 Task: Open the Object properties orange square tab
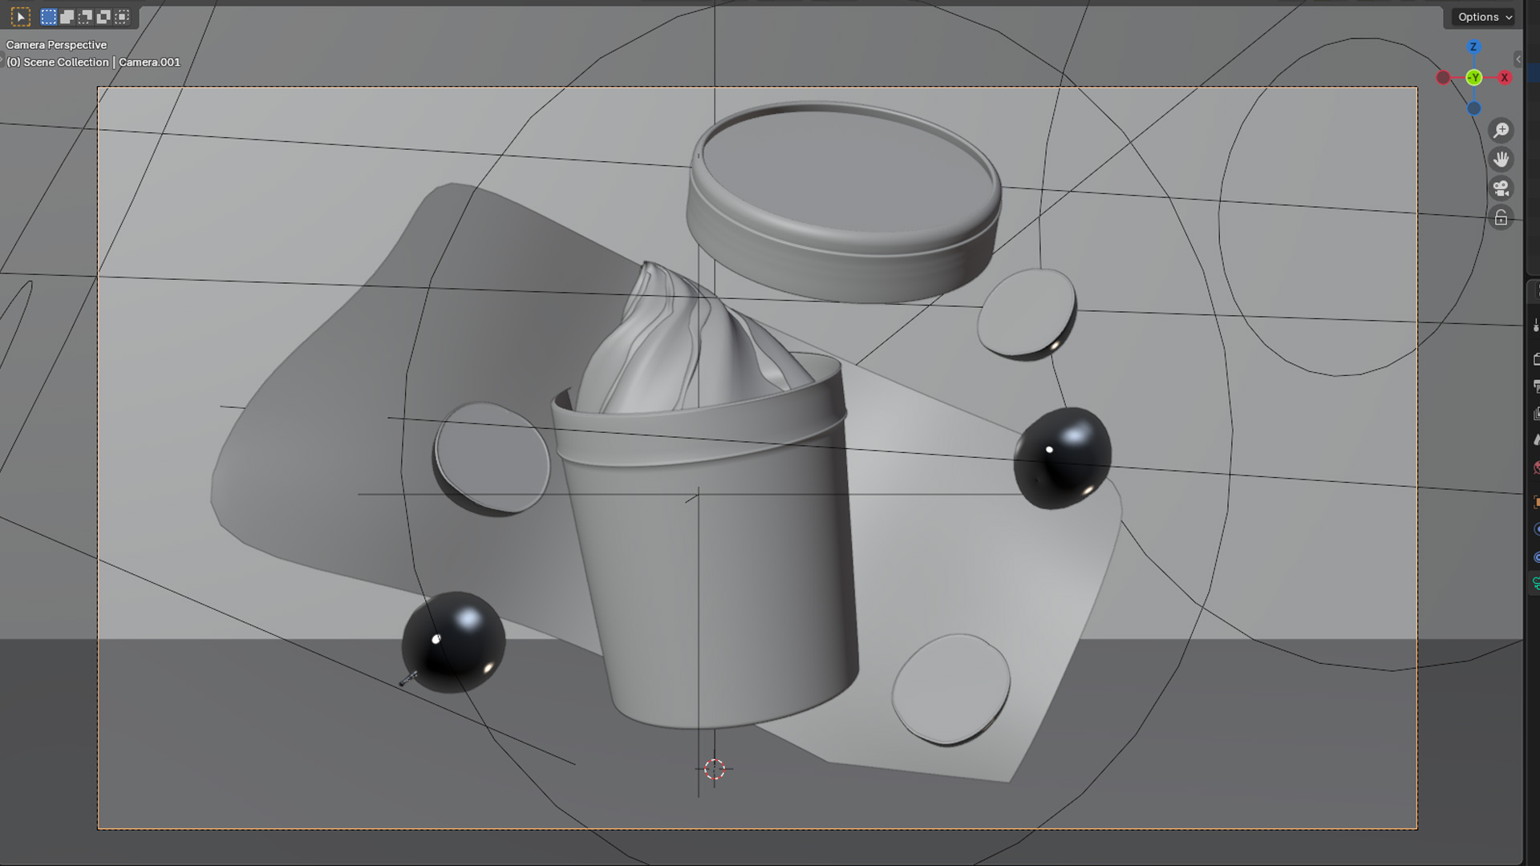(1536, 502)
